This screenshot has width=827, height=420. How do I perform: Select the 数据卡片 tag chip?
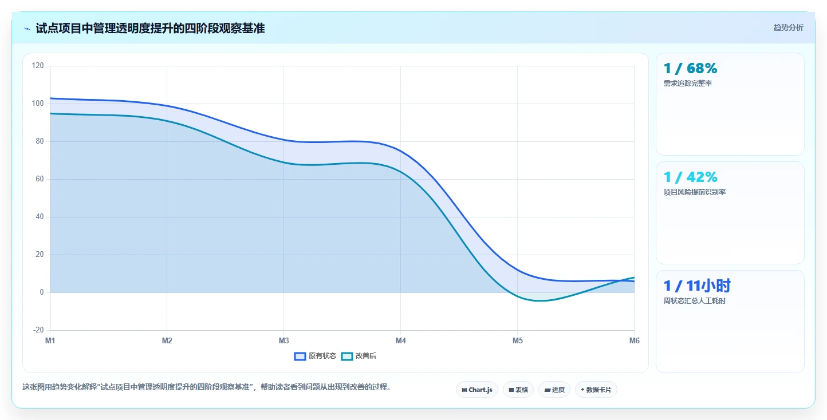pos(596,390)
